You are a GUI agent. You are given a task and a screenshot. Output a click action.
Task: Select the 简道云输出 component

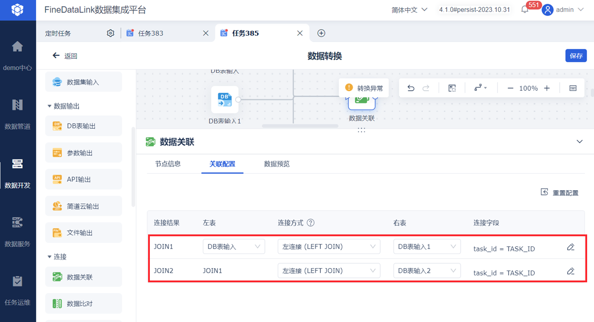click(x=84, y=206)
